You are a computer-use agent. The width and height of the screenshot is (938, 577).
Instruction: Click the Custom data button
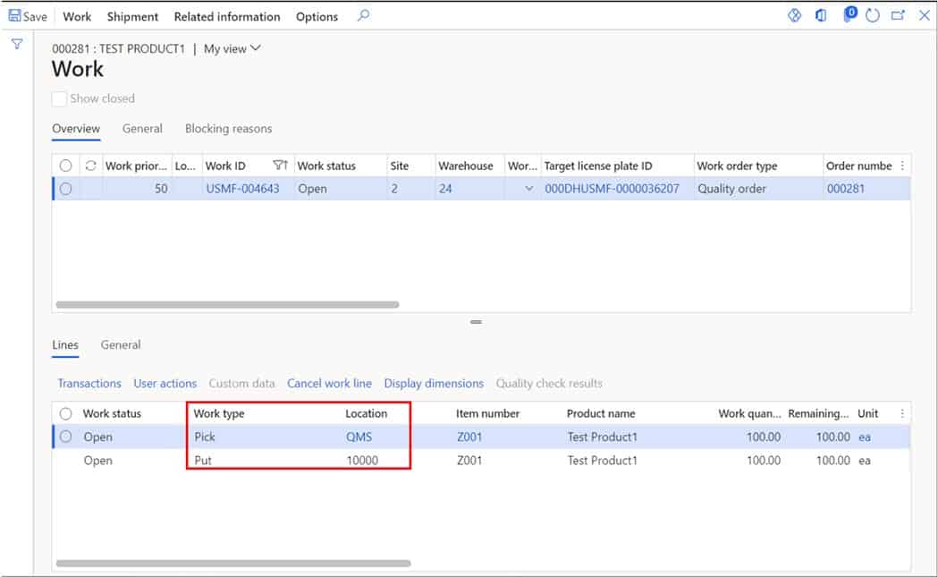coord(241,384)
